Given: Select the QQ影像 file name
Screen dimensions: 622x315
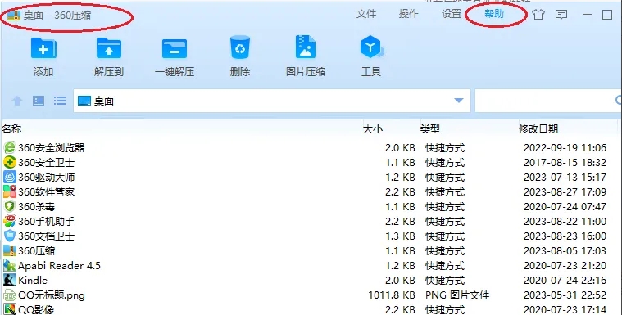Looking at the screenshot, I should 37,309.
